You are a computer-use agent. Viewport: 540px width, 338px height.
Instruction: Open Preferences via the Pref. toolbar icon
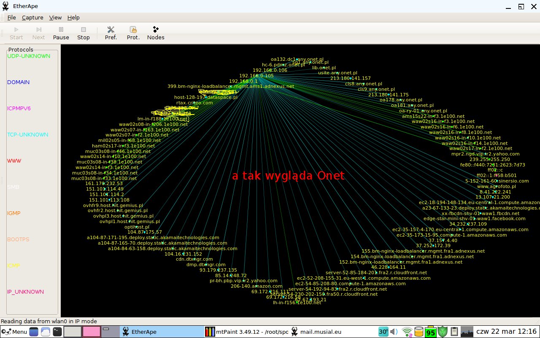[x=111, y=33]
